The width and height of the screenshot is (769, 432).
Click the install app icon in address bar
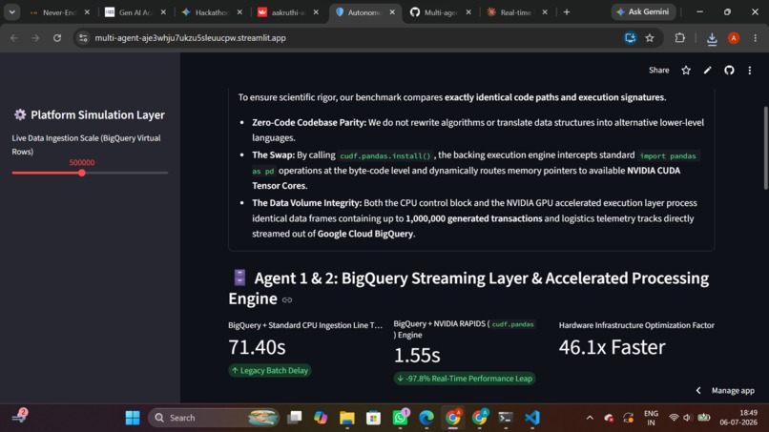630,38
